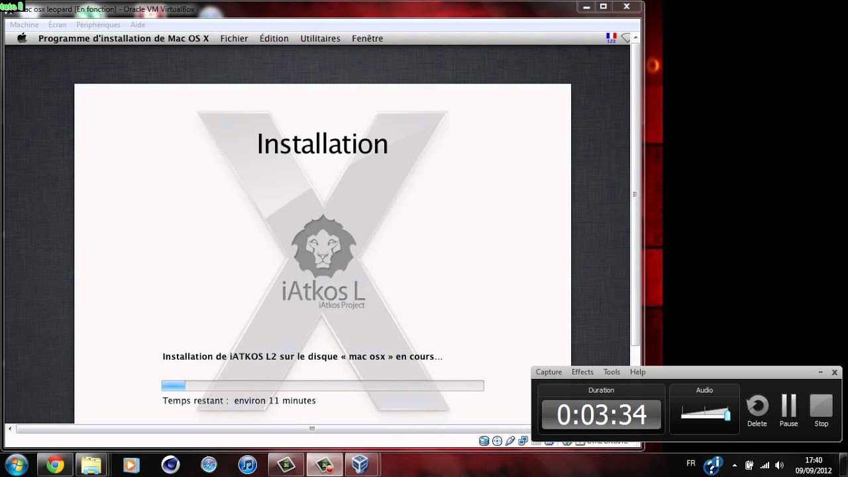The height and width of the screenshot is (477, 848).
Task: Open the Édition menu
Action: coord(274,38)
